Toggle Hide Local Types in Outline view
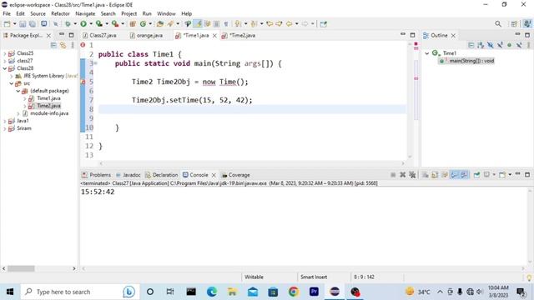The width and height of the screenshot is (534, 300). [x=519, y=45]
